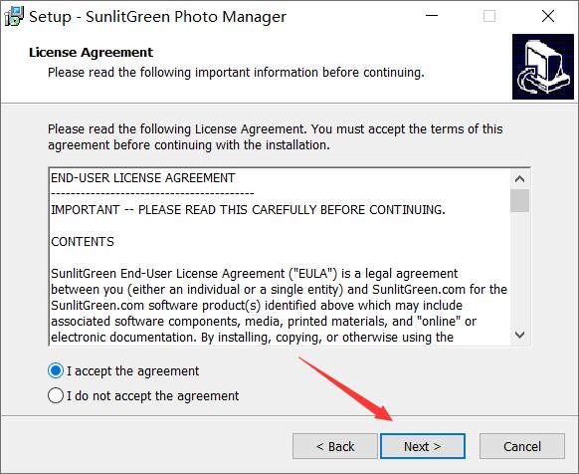
Task: Click the setup installer icon in title bar
Action: pyautogui.click(x=14, y=16)
